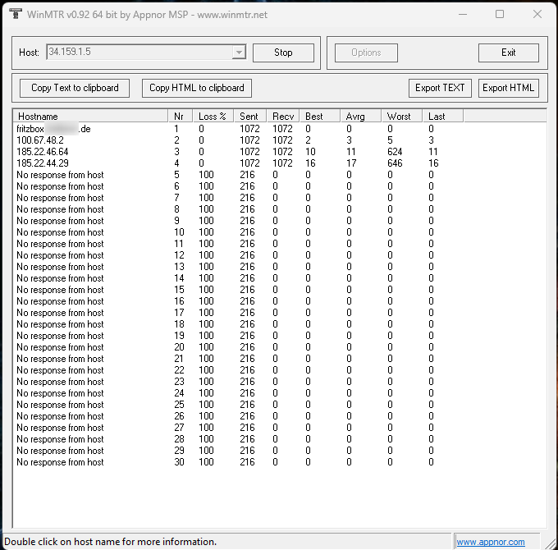The image size is (558, 550).
Task: Click Worst value 646 for hop 4
Action: 395,163
